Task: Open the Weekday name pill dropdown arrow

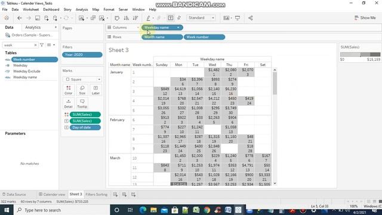Action: pos(178,27)
